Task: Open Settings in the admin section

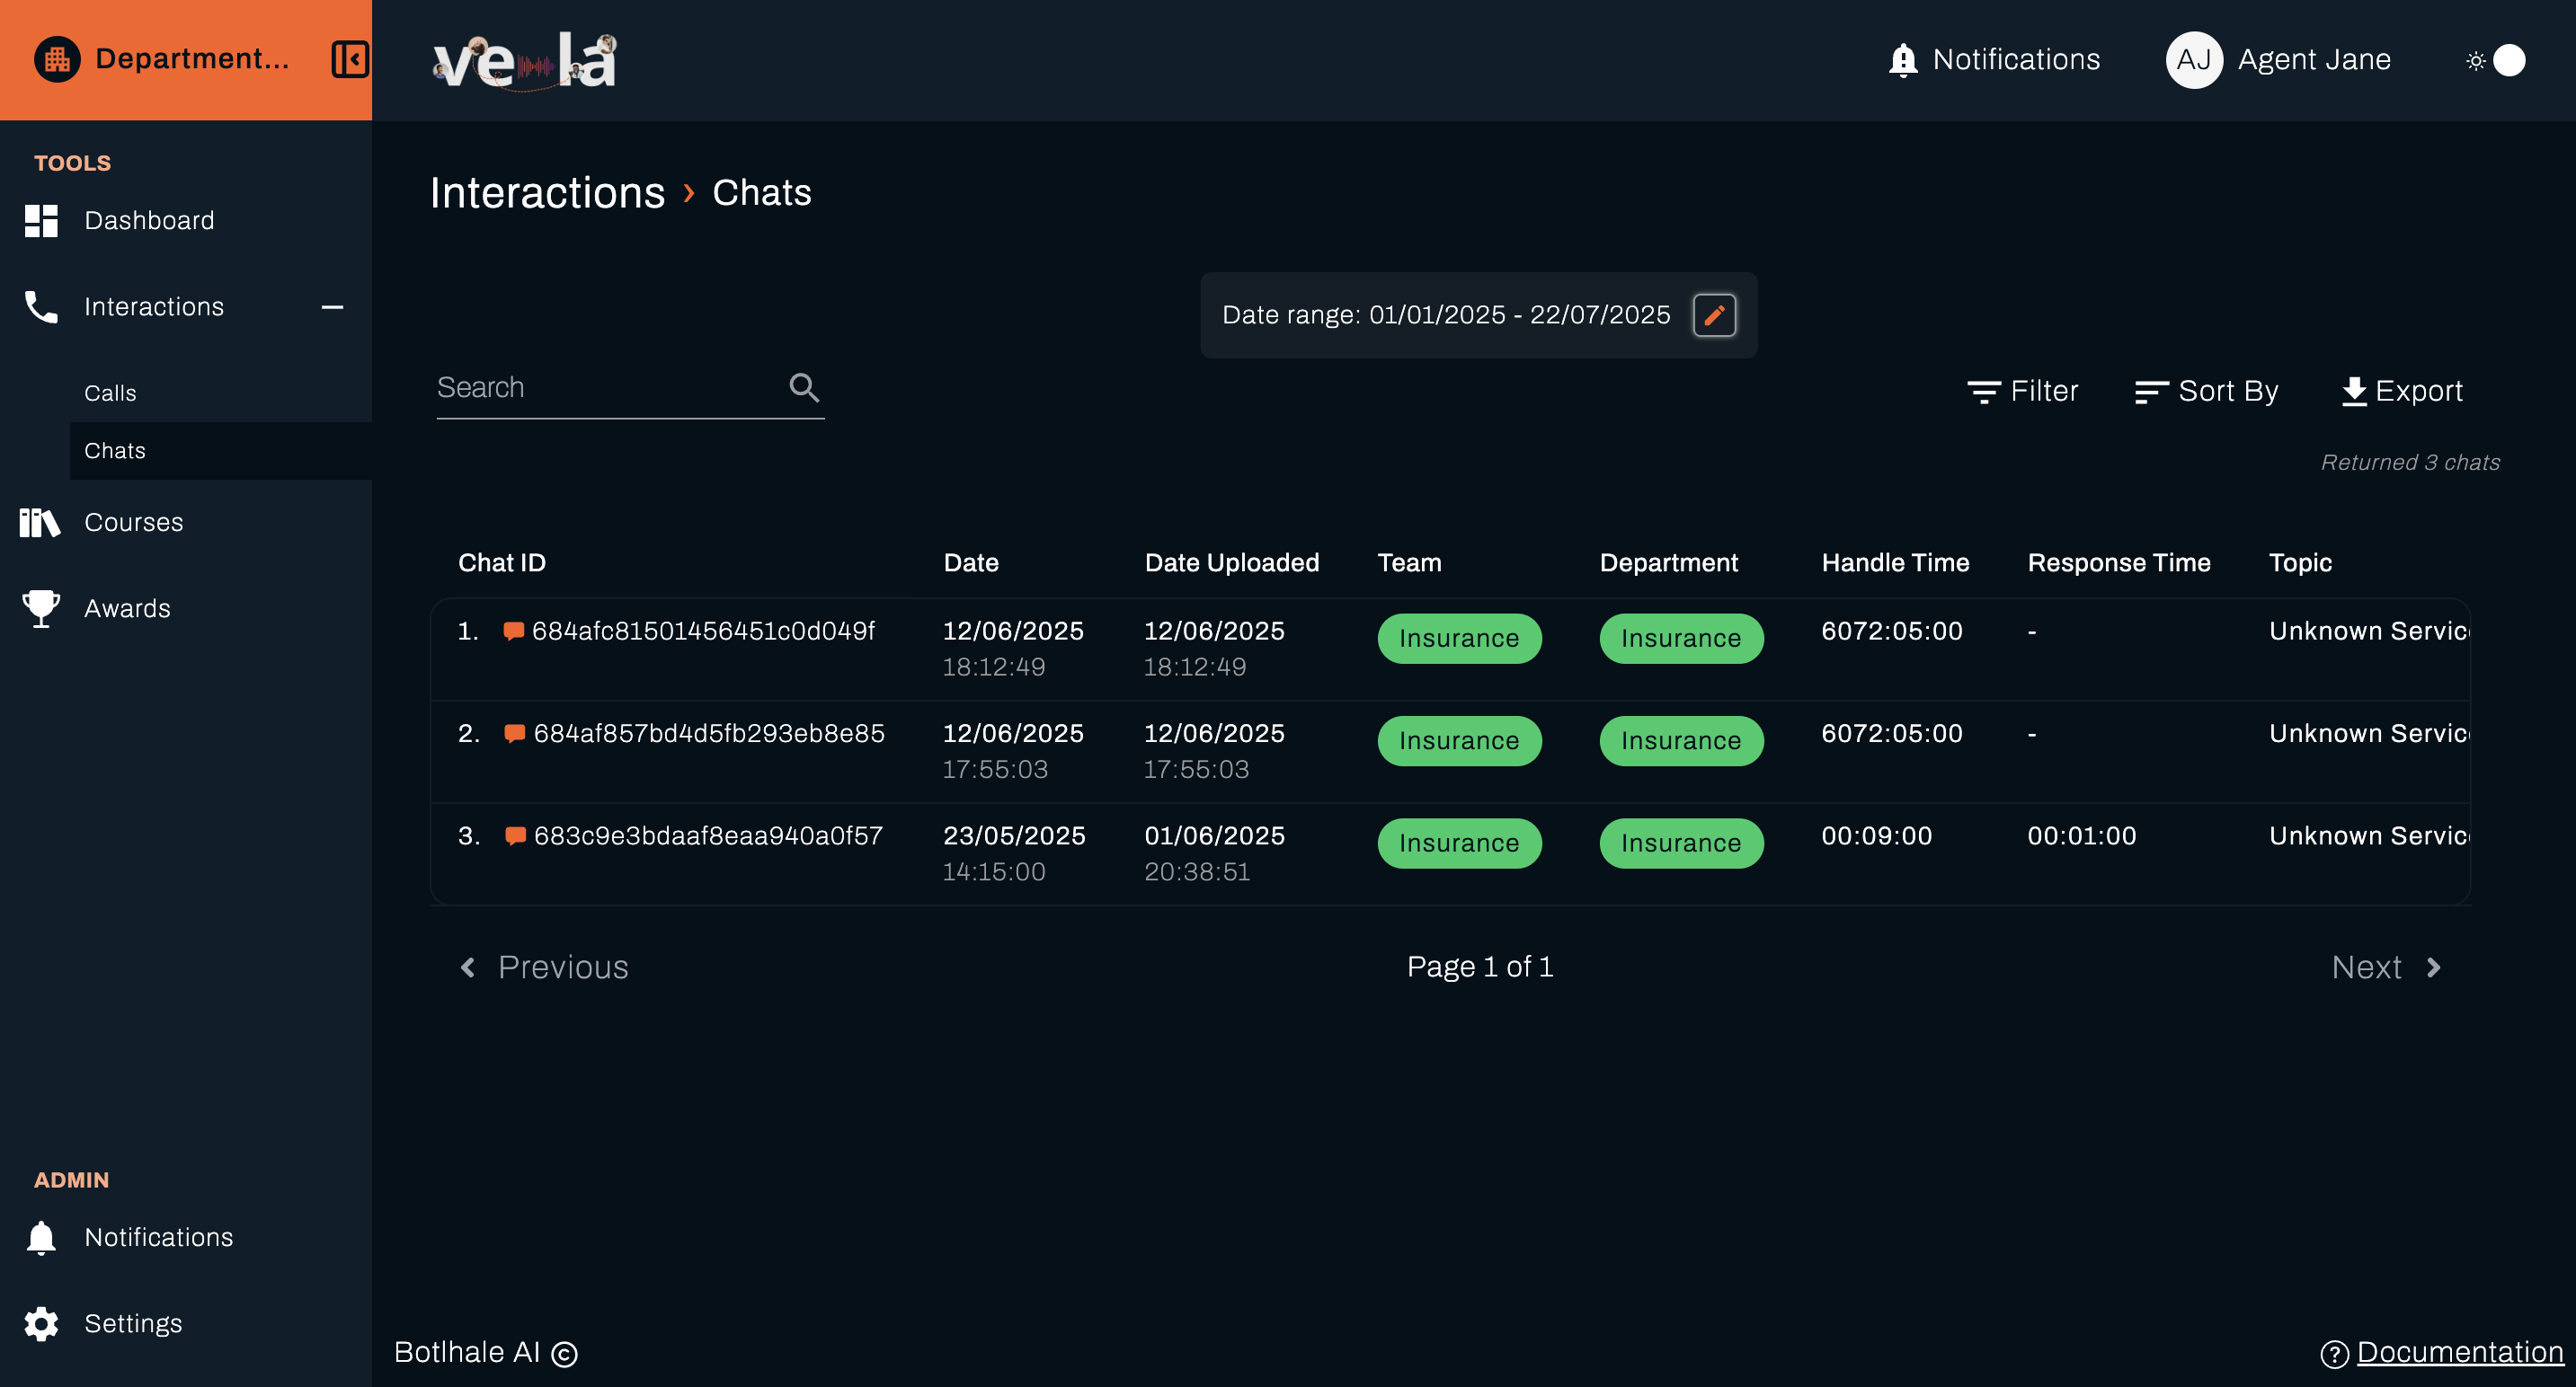Action: (x=133, y=1323)
